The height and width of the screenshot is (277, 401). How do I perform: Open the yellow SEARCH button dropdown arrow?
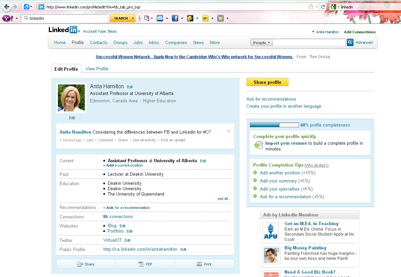click(x=133, y=19)
